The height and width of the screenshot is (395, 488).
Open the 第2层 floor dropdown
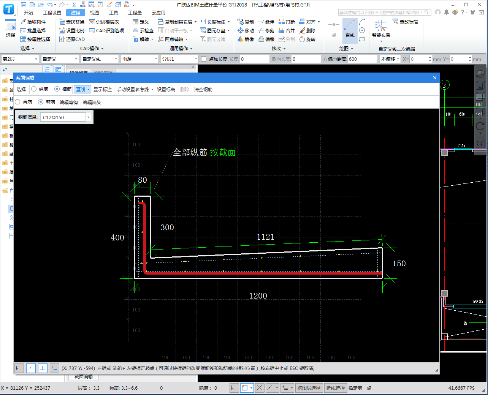(x=20, y=59)
